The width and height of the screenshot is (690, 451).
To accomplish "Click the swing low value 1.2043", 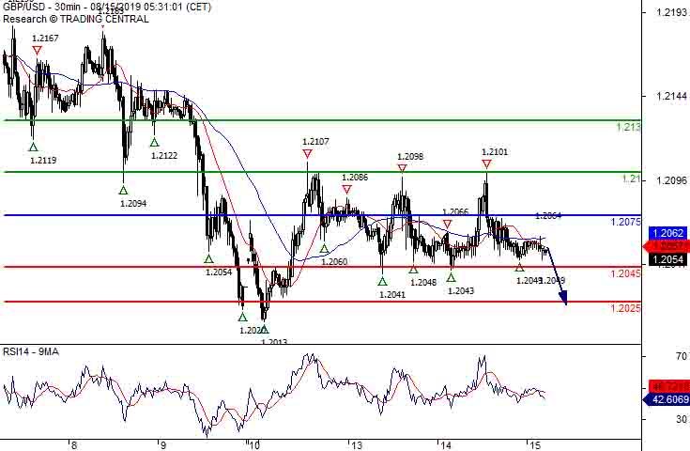I will pos(461,290).
